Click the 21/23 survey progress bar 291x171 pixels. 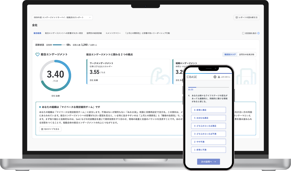coord(209,87)
